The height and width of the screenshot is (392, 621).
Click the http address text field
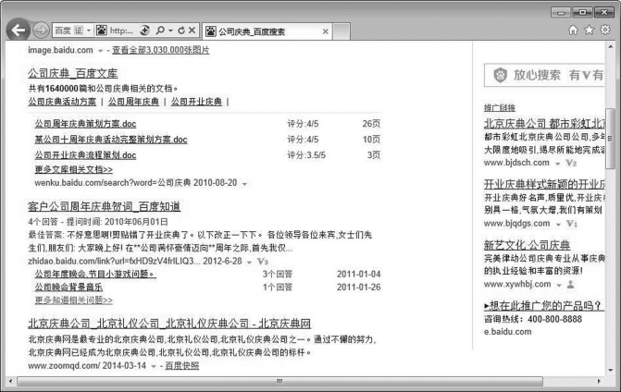tap(121, 31)
